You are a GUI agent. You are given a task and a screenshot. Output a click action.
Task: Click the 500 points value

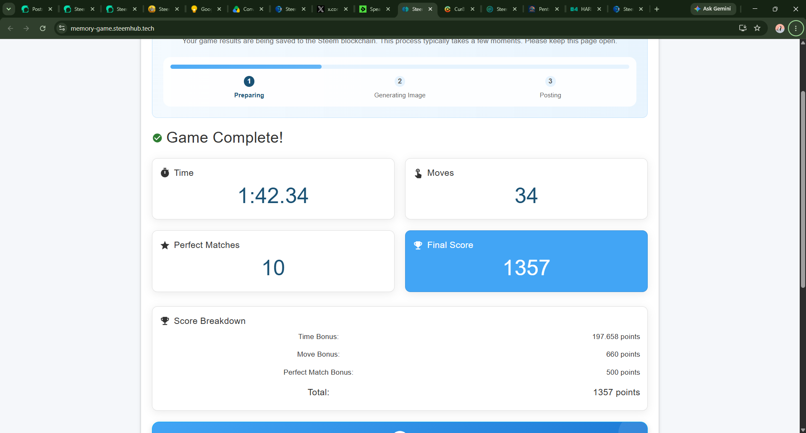623,372
